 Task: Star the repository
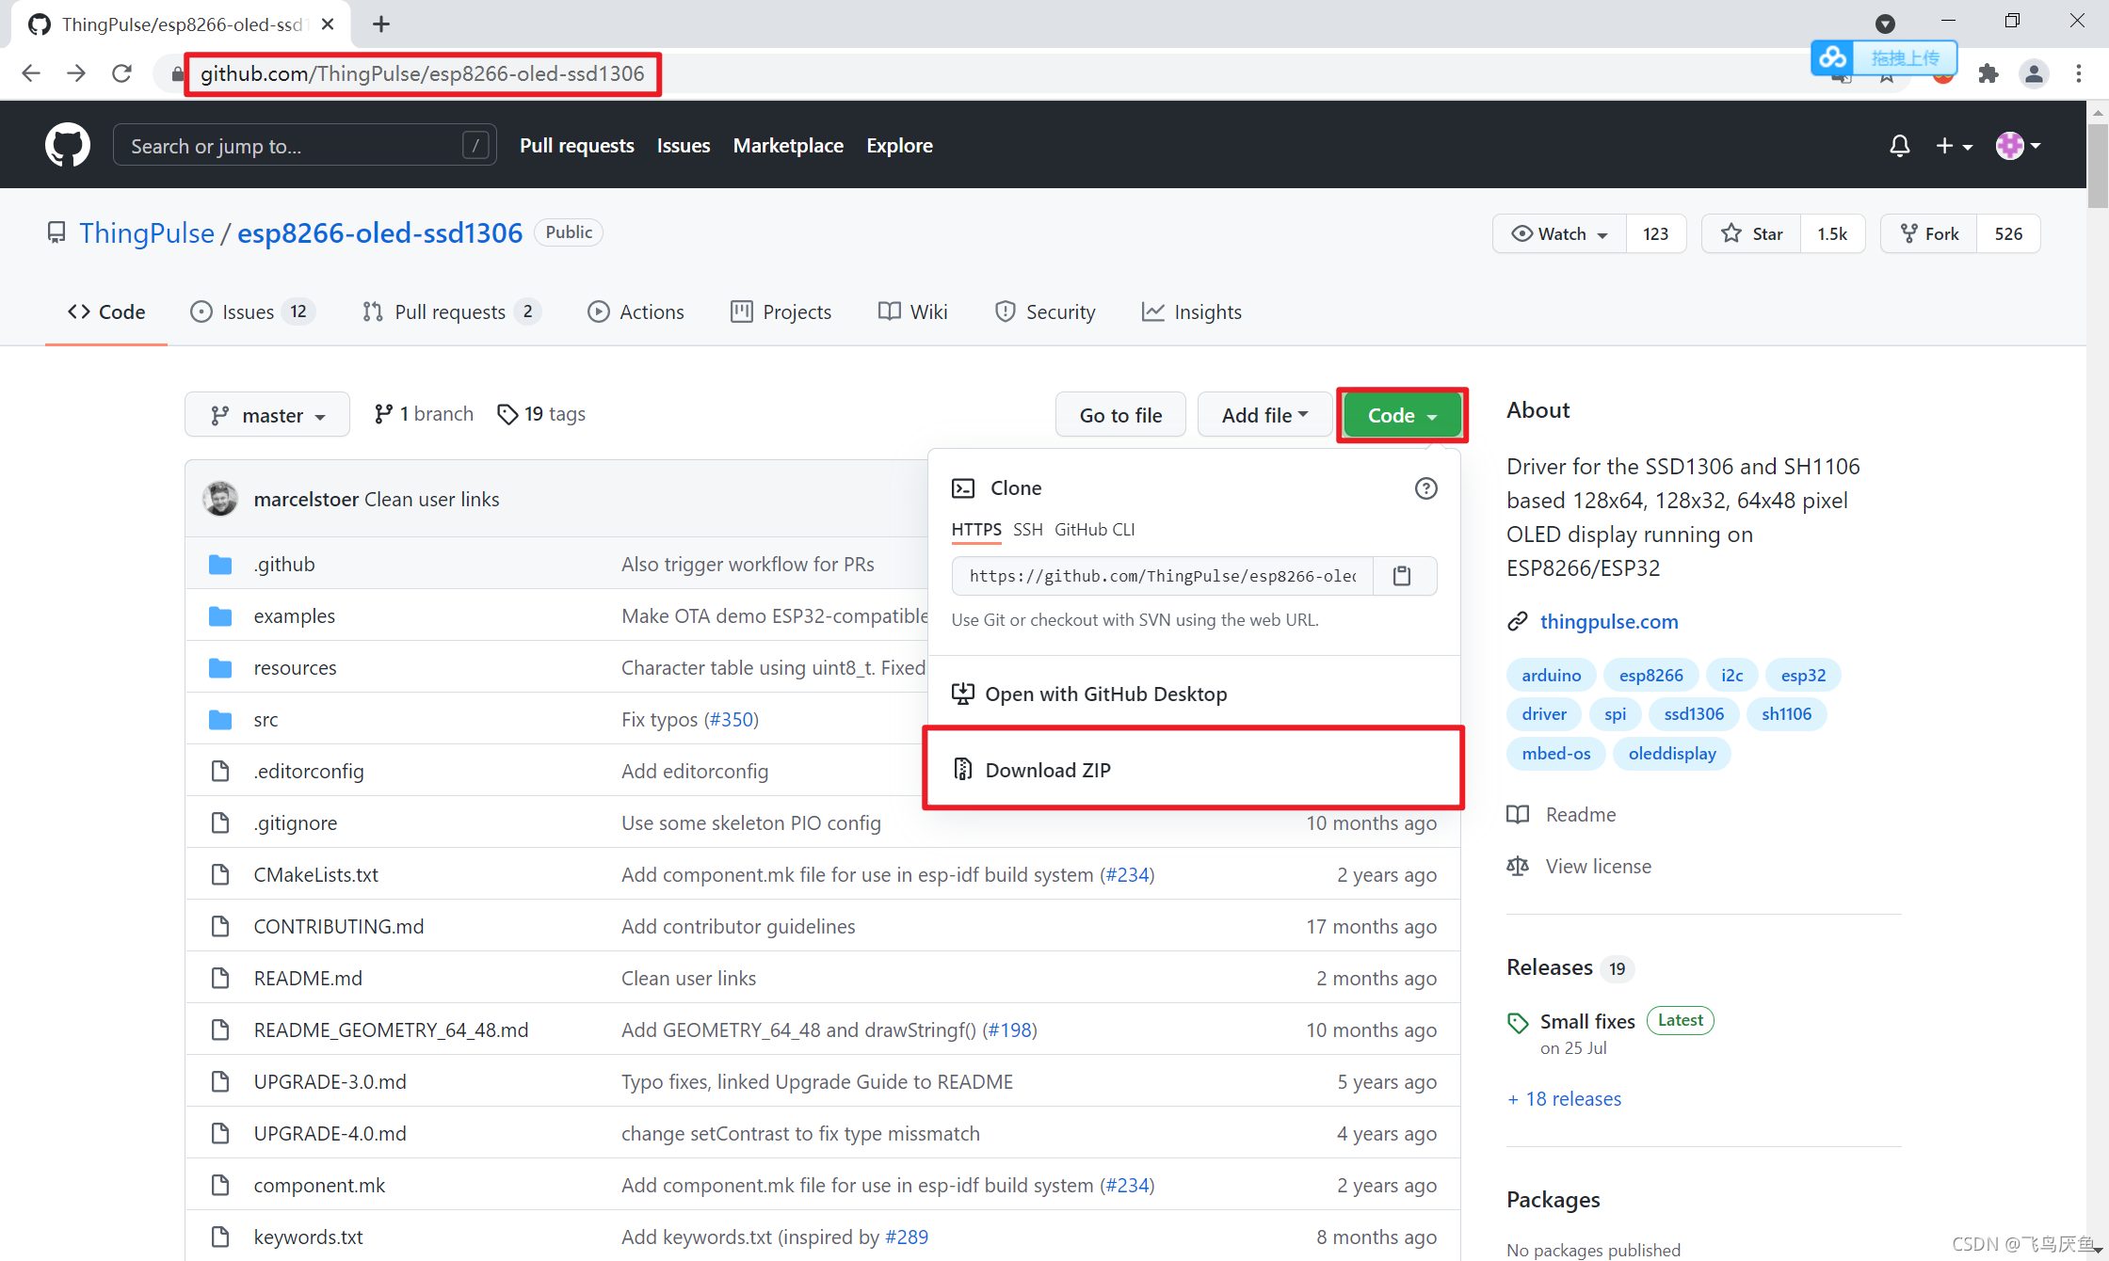pos(1751,233)
